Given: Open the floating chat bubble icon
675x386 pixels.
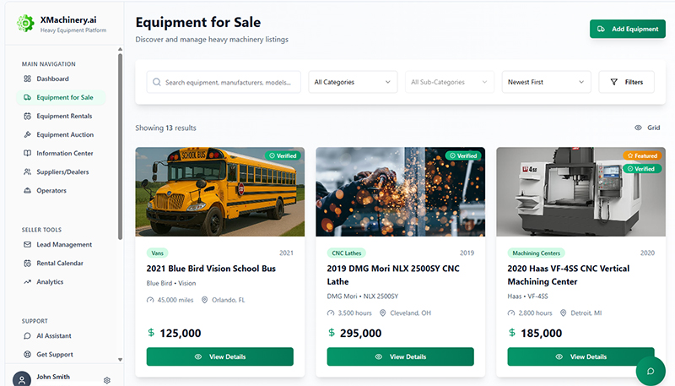Looking at the screenshot, I should pyautogui.click(x=651, y=370).
